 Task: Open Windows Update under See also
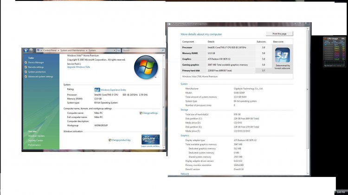click(36, 136)
